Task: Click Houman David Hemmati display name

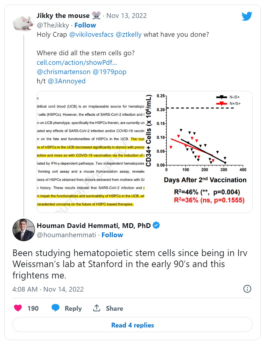Action: (x=93, y=225)
